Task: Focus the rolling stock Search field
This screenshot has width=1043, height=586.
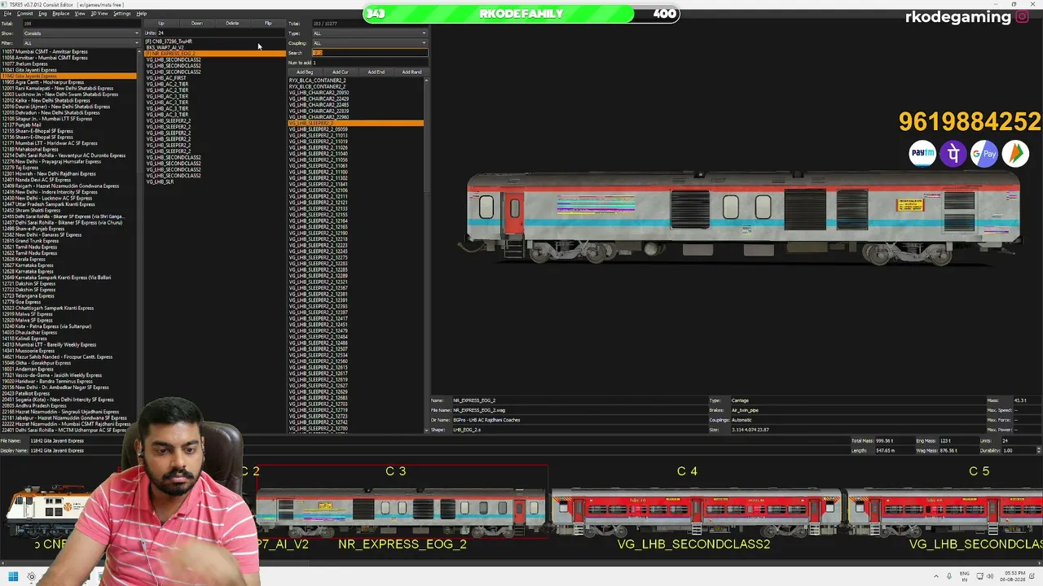Action: (369, 53)
